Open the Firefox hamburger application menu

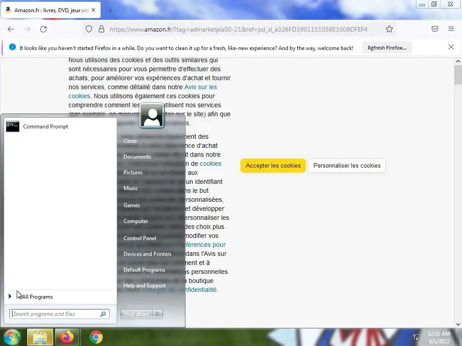(x=451, y=29)
